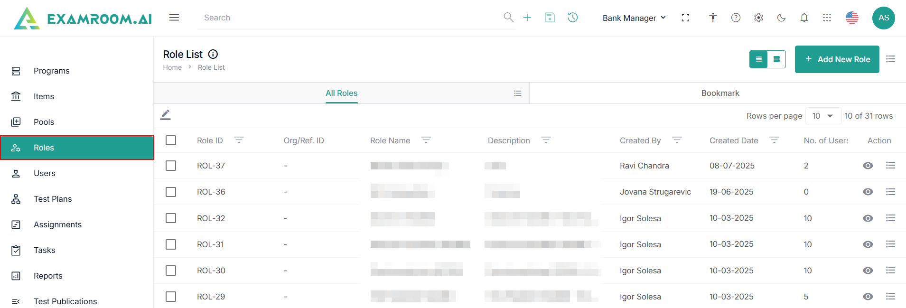This screenshot has height=308, width=906.
Task: View role ROL-30 eye icon
Action: pyautogui.click(x=868, y=271)
